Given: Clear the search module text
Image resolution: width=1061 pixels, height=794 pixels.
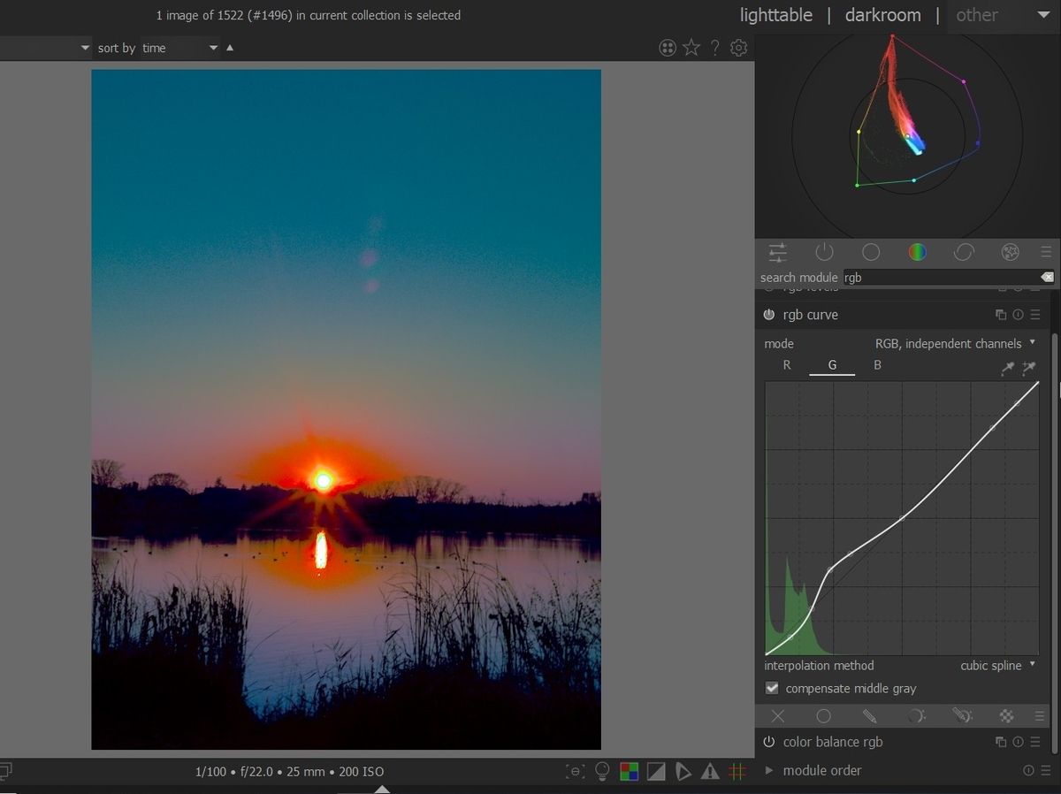Looking at the screenshot, I should point(1047,278).
